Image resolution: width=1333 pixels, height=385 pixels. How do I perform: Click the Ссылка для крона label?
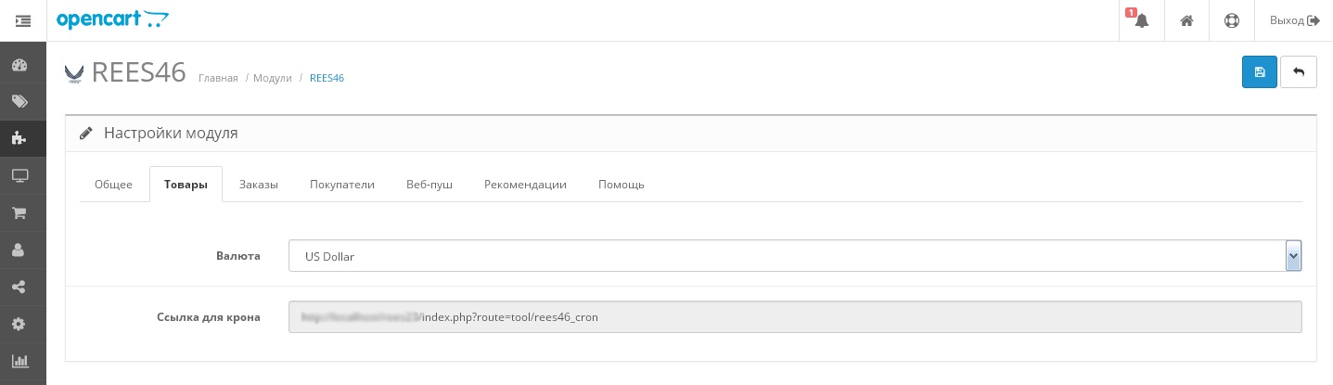209,316
